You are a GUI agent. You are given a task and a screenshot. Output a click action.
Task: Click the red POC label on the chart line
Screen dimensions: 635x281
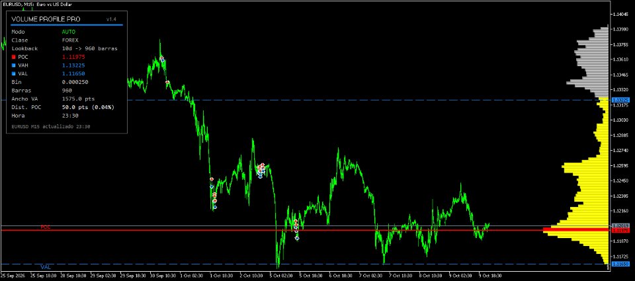point(46,227)
